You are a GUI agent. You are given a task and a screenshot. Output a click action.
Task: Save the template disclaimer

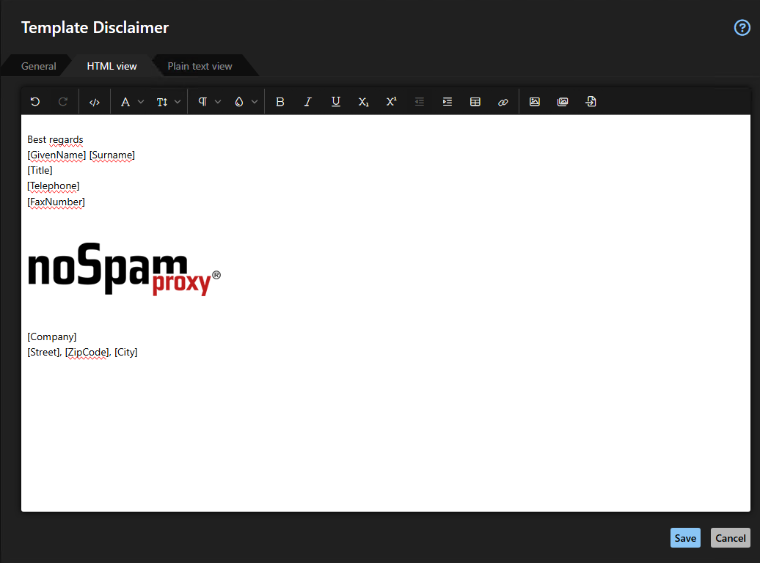[x=685, y=538]
